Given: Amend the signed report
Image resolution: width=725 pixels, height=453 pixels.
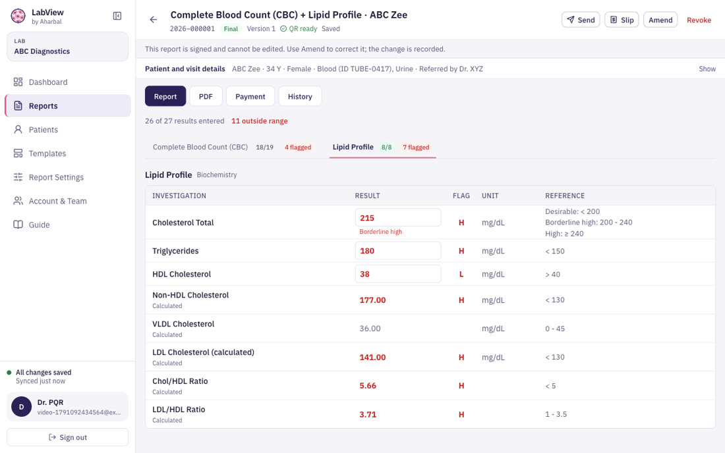Looking at the screenshot, I should tap(660, 20).
